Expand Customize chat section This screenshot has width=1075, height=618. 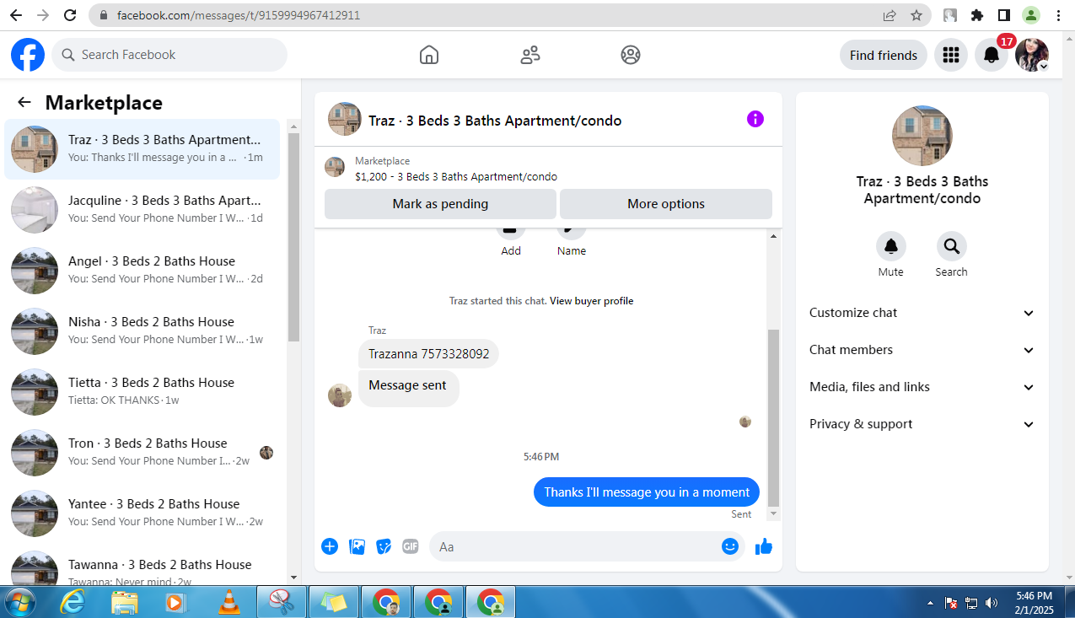(x=922, y=313)
